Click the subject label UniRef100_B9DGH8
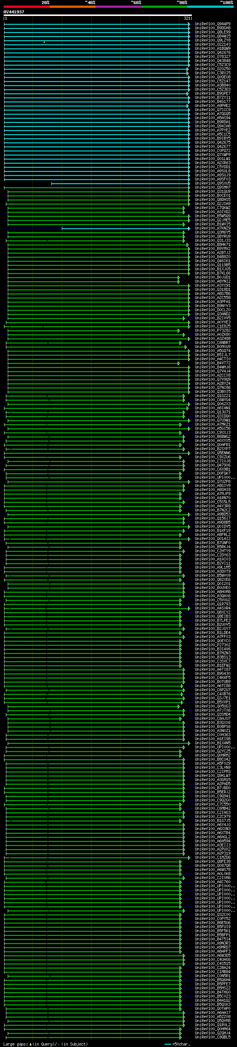Viewport: 237px width, 1047px height. [213, 28]
